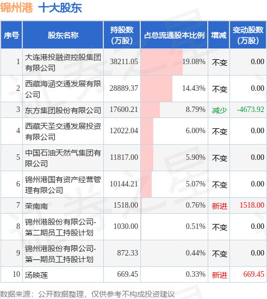Select shareholder 大连港投融资控股集团有限公司
This screenshot has height=299, width=267.
click(x=63, y=63)
